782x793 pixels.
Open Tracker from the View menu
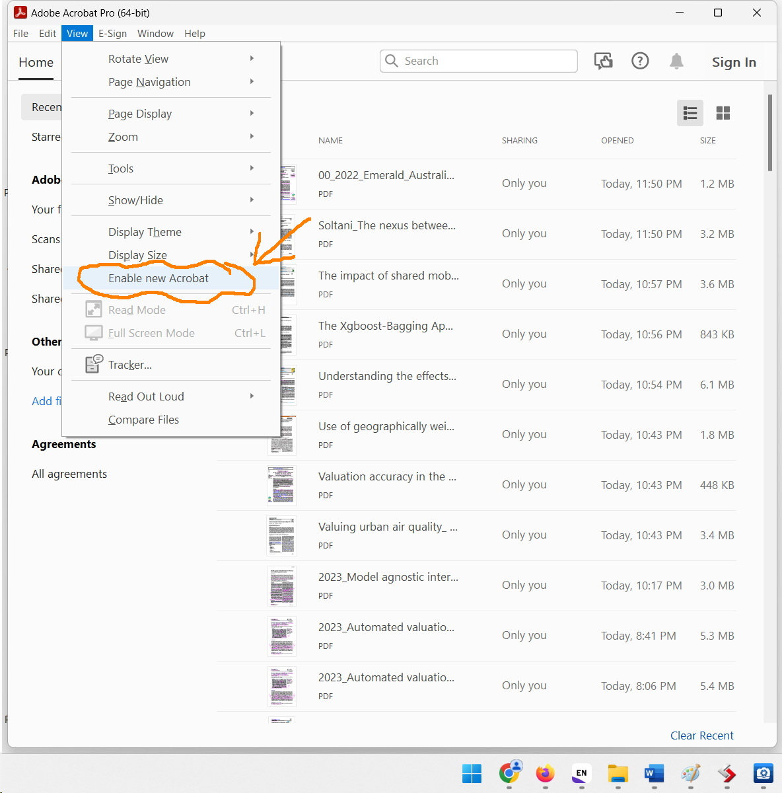point(129,364)
